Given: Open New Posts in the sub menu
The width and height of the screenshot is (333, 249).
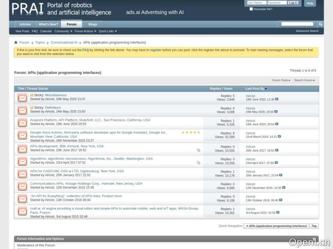Looking at the screenshot, I should pos(22,31).
